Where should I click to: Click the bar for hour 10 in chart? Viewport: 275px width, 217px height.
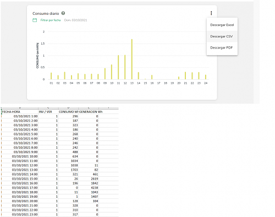[x=112, y=72]
